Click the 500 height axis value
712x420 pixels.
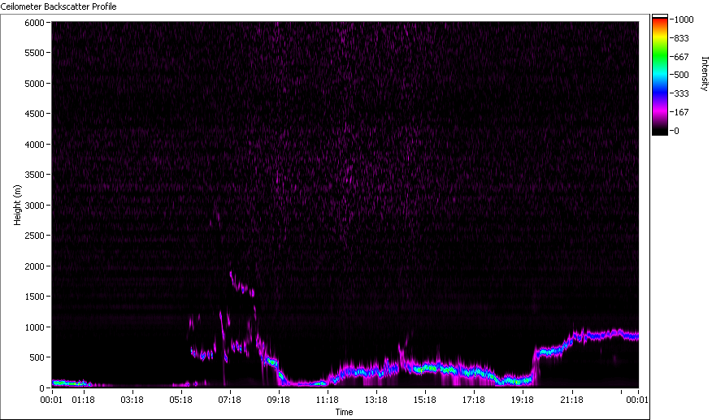[37, 357]
